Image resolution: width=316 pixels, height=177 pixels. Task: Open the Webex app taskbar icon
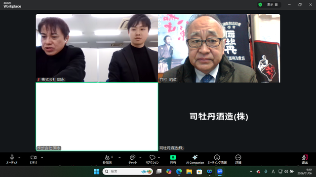tap(209, 172)
